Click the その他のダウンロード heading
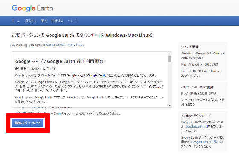The width and height of the screenshot is (239, 167). point(196,116)
